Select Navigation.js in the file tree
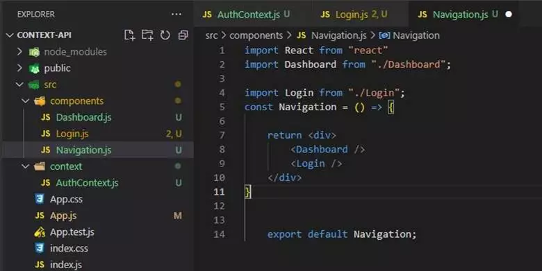The width and height of the screenshot is (542, 271). click(x=83, y=150)
